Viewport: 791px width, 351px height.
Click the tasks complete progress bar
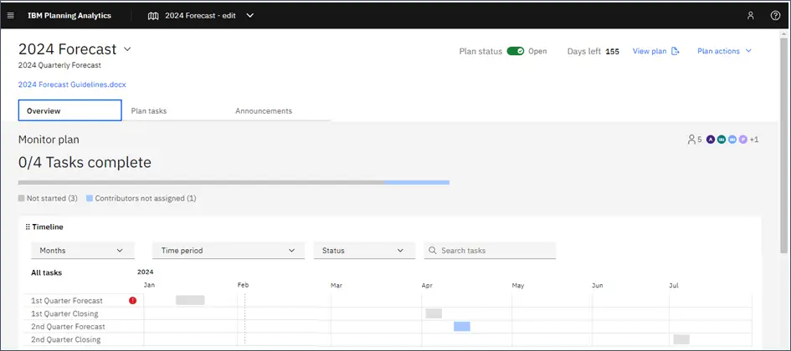click(234, 182)
